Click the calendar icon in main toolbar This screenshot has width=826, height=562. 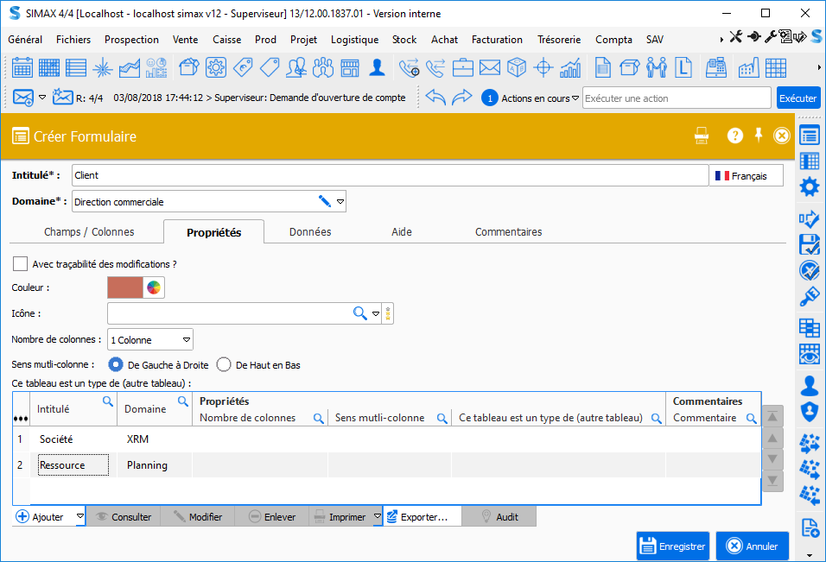click(x=22, y=67)
